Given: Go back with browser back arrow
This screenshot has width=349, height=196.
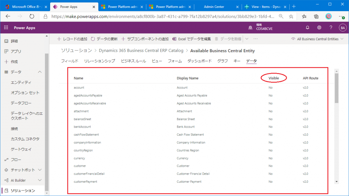Looking at the screenshot, I should coord(8,16).
